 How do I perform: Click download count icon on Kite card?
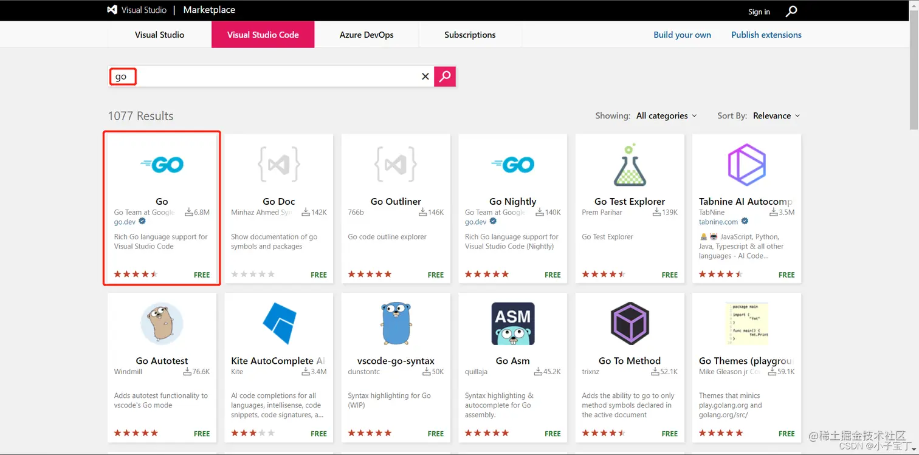tap(306, 371)
